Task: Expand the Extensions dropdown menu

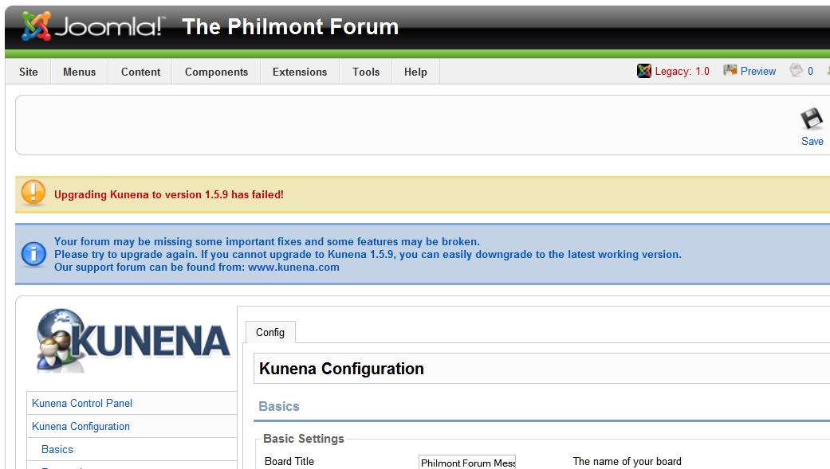Action: click(x=300, y=72)
